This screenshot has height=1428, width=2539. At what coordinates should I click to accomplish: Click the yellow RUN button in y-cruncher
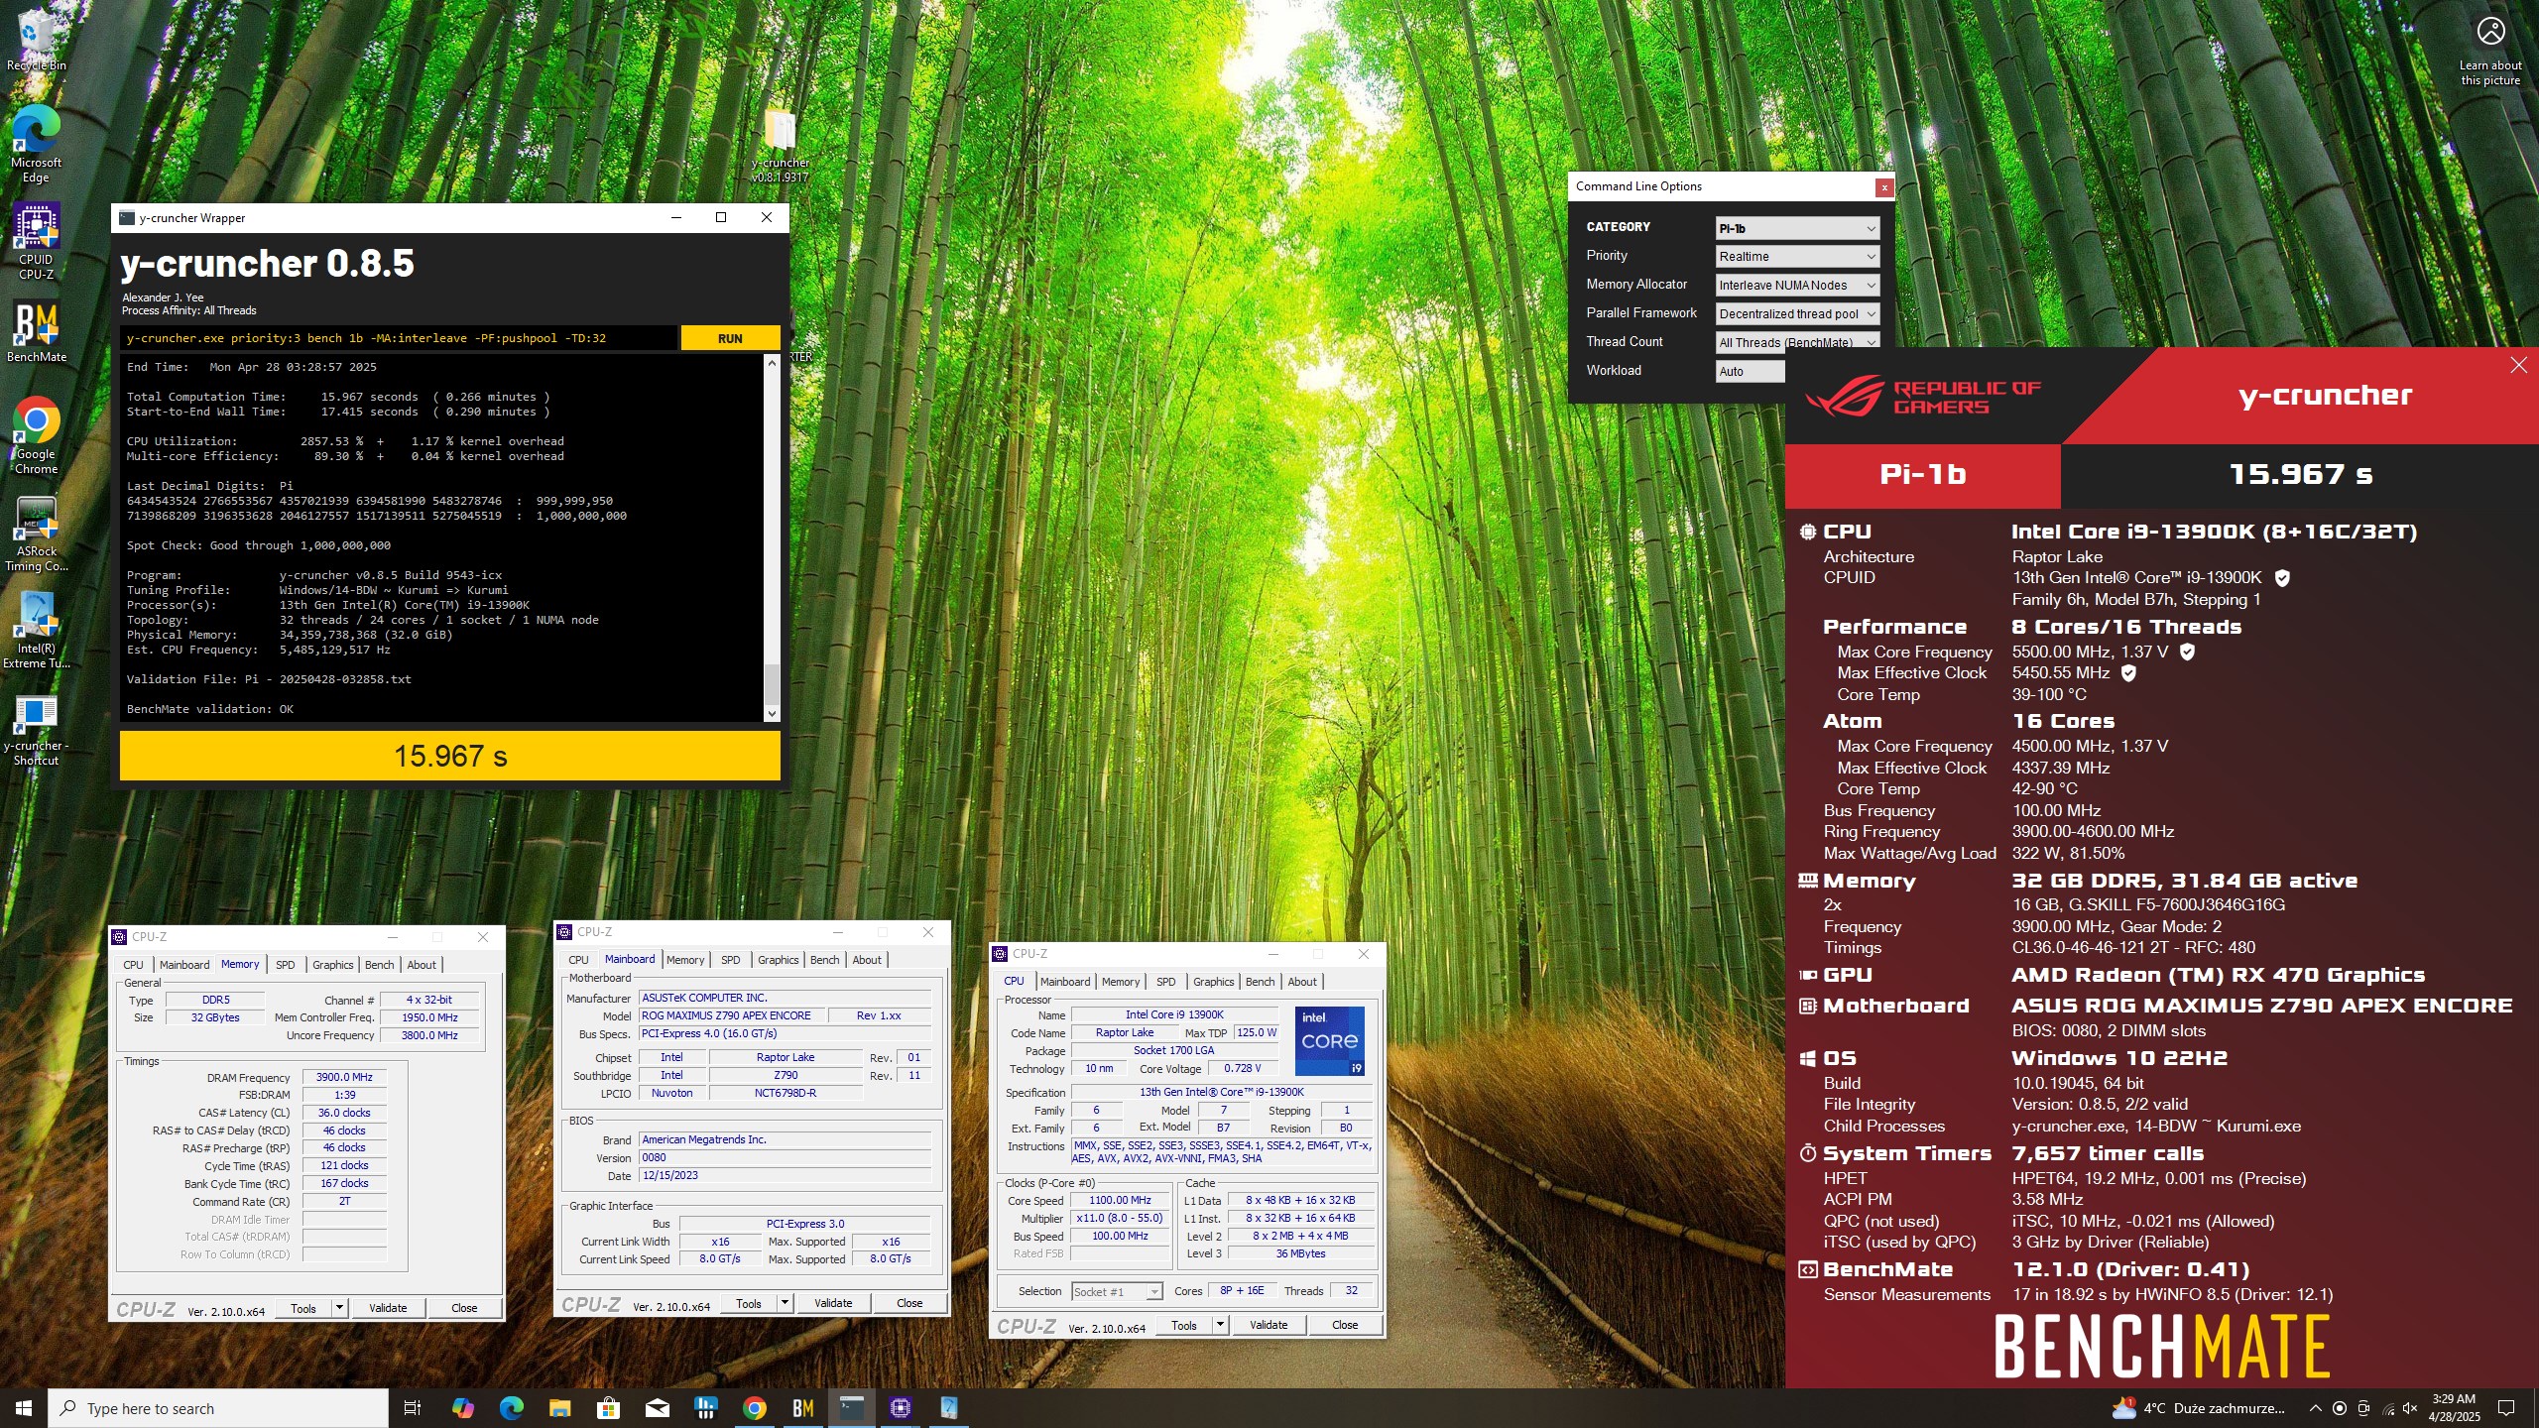730,338
